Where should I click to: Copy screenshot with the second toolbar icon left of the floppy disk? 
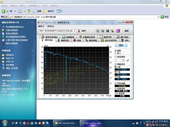(x=103, y=31)
